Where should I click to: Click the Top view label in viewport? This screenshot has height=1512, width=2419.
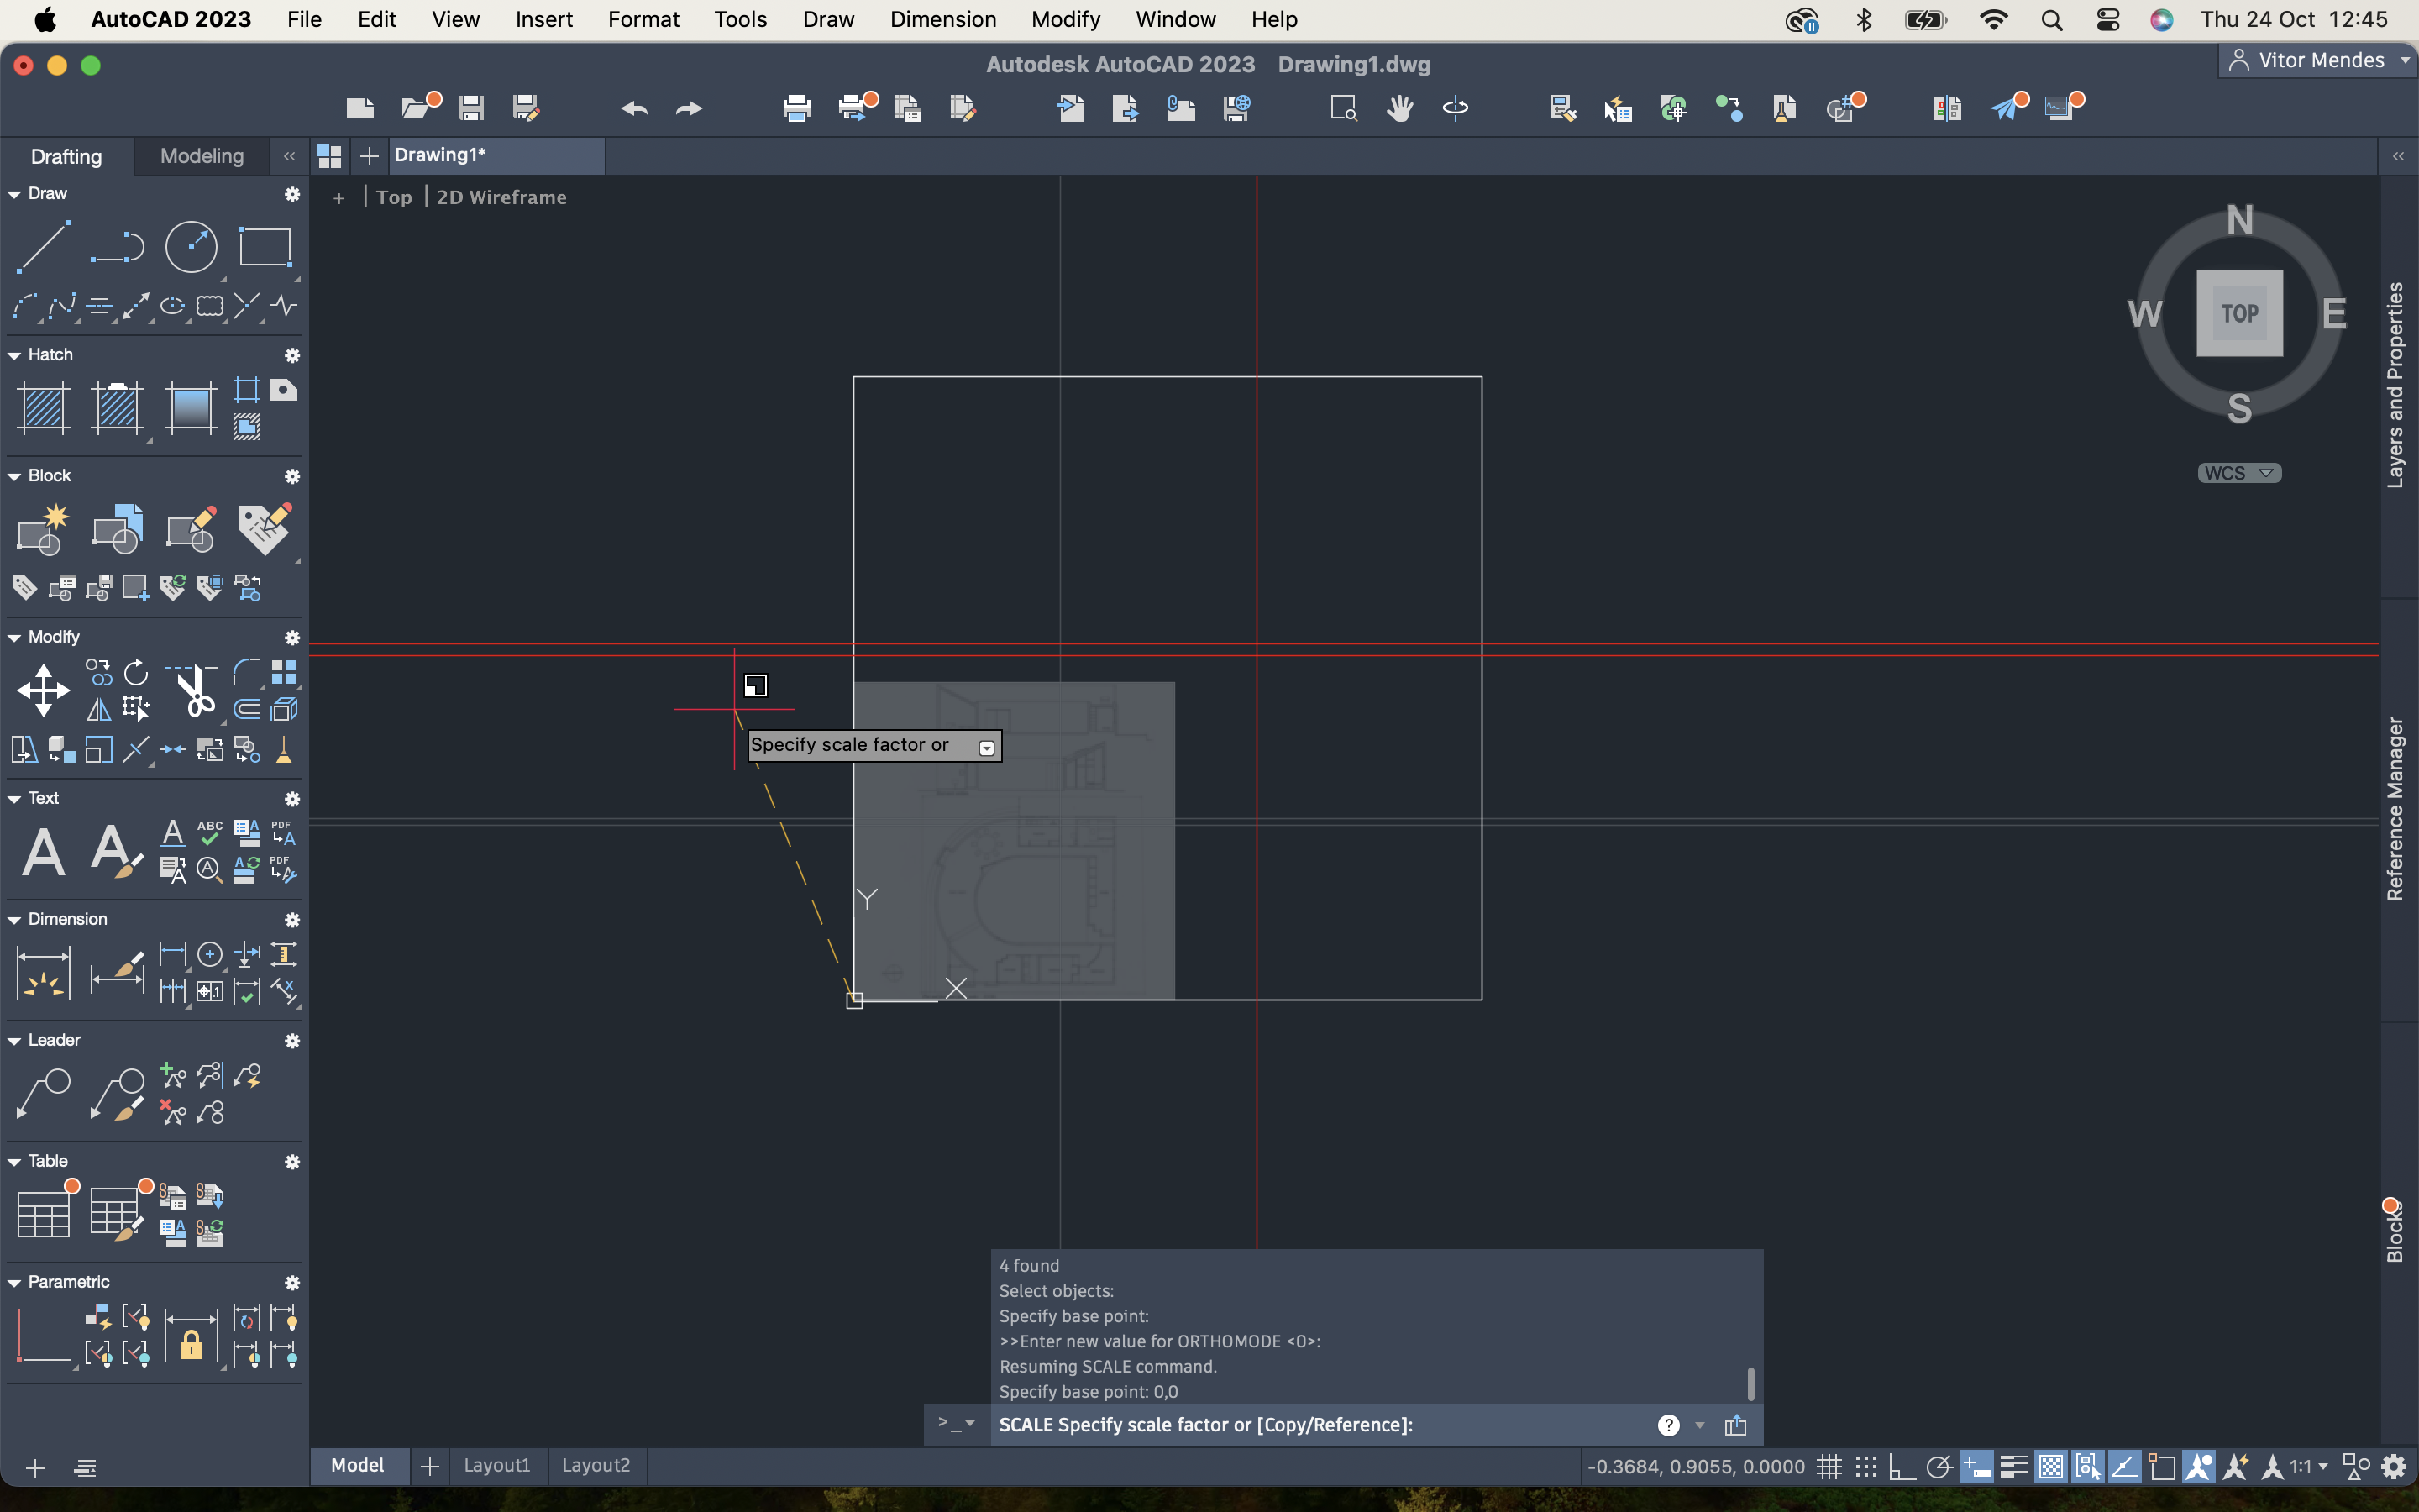[394, 198]
